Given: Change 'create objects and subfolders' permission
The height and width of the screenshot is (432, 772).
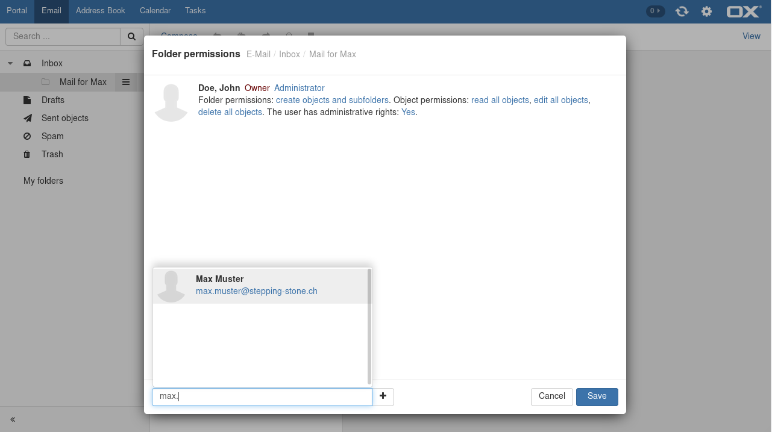Looking at the screenshot, I should pyautogui.click(x=332, y=100).
